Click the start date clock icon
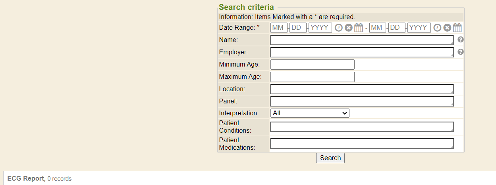 pyautogui.click(x=338, y=28)
